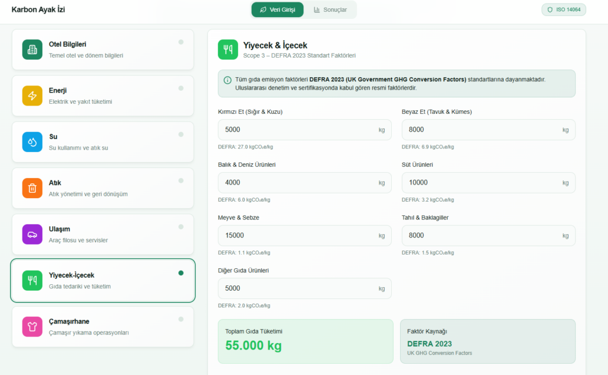Click the Yiyecek-İçecek fork icon in sidebar
Viewport: 608px width, 375px height.
32,281
